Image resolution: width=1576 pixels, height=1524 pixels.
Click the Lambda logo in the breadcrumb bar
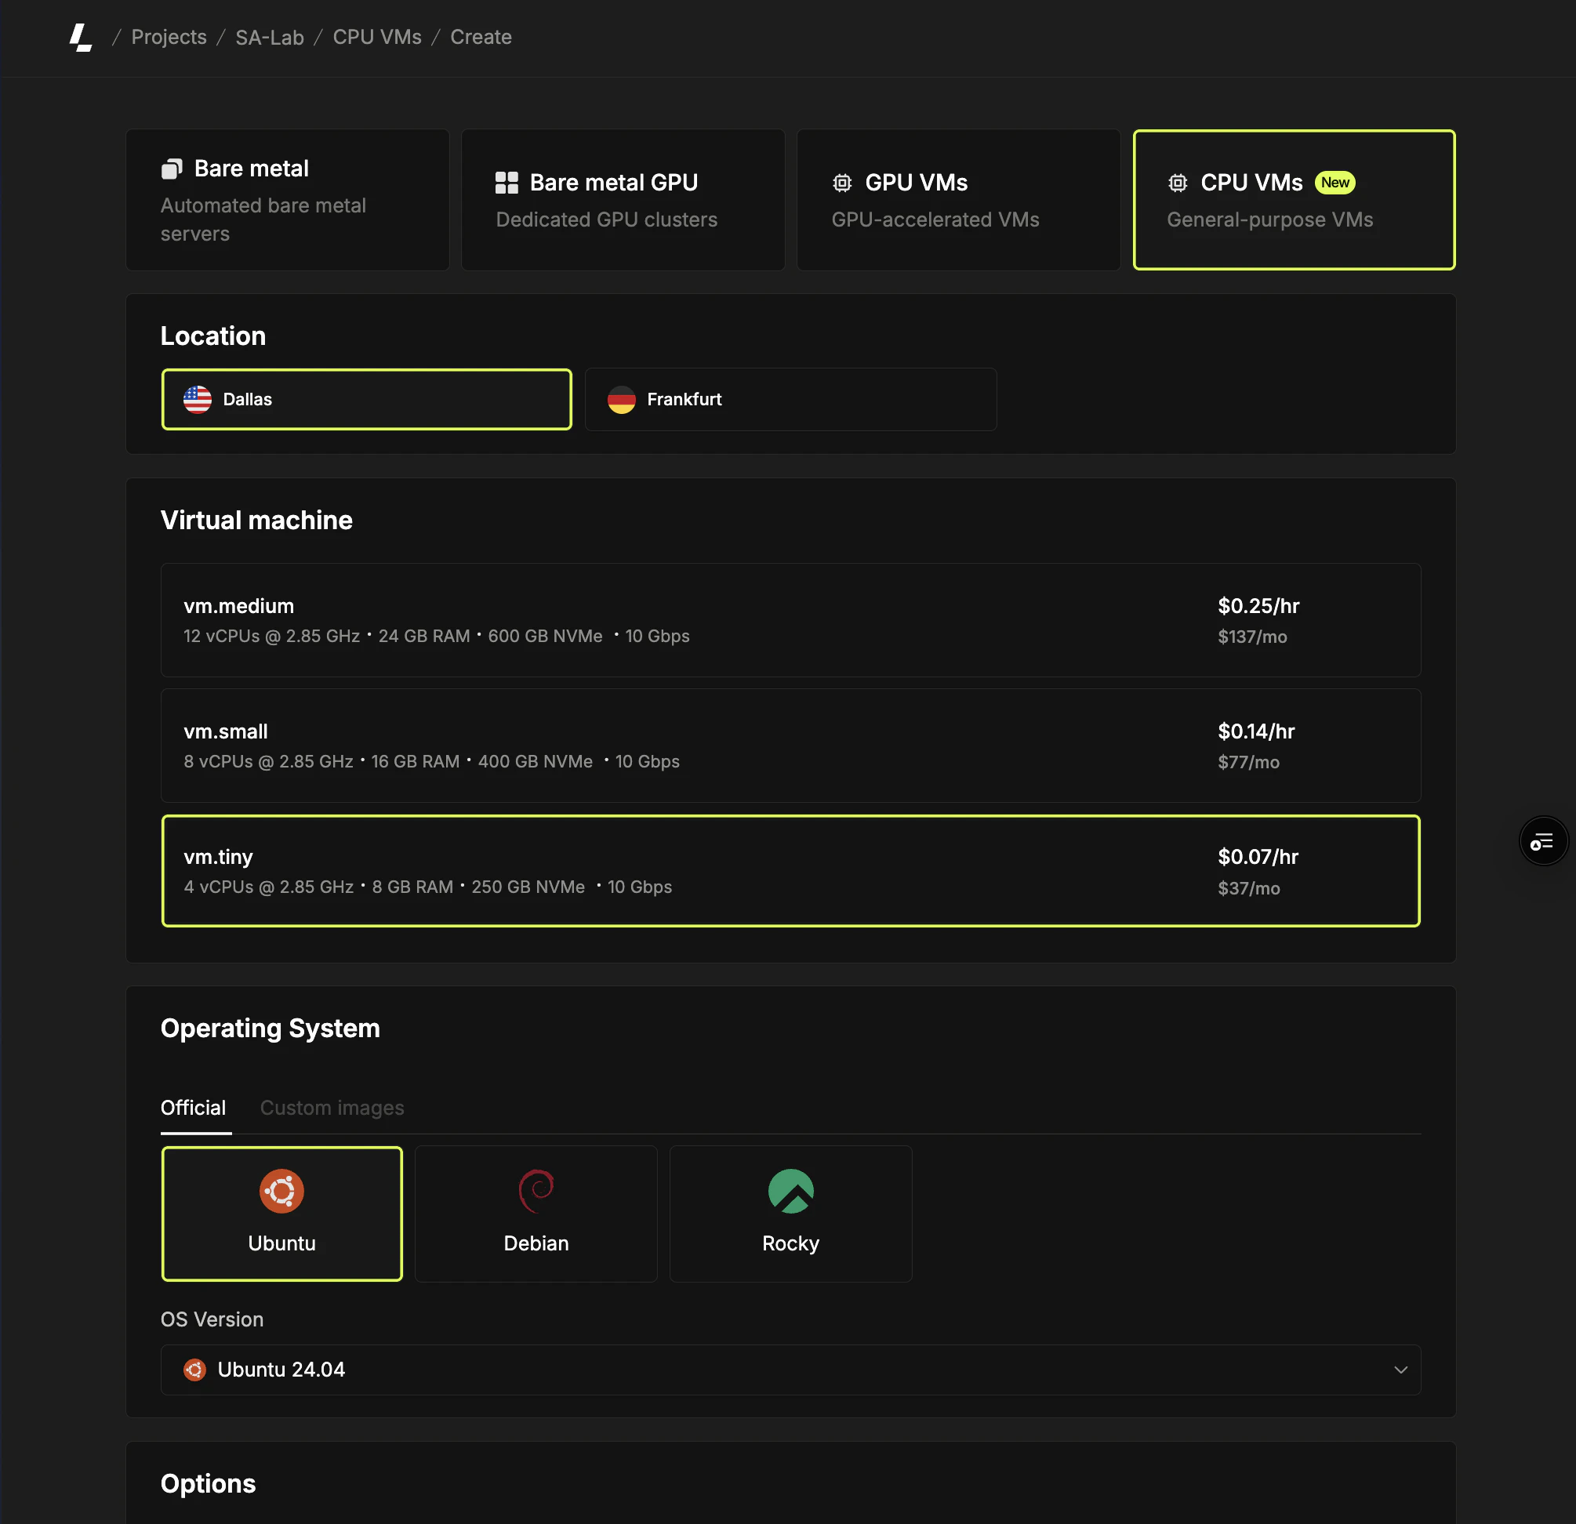click(x=81, y=36)
